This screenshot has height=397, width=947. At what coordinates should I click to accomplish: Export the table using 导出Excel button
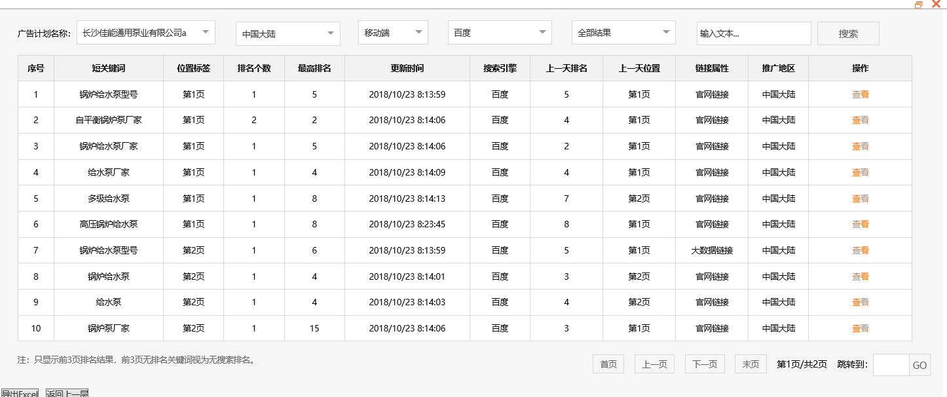20,393
